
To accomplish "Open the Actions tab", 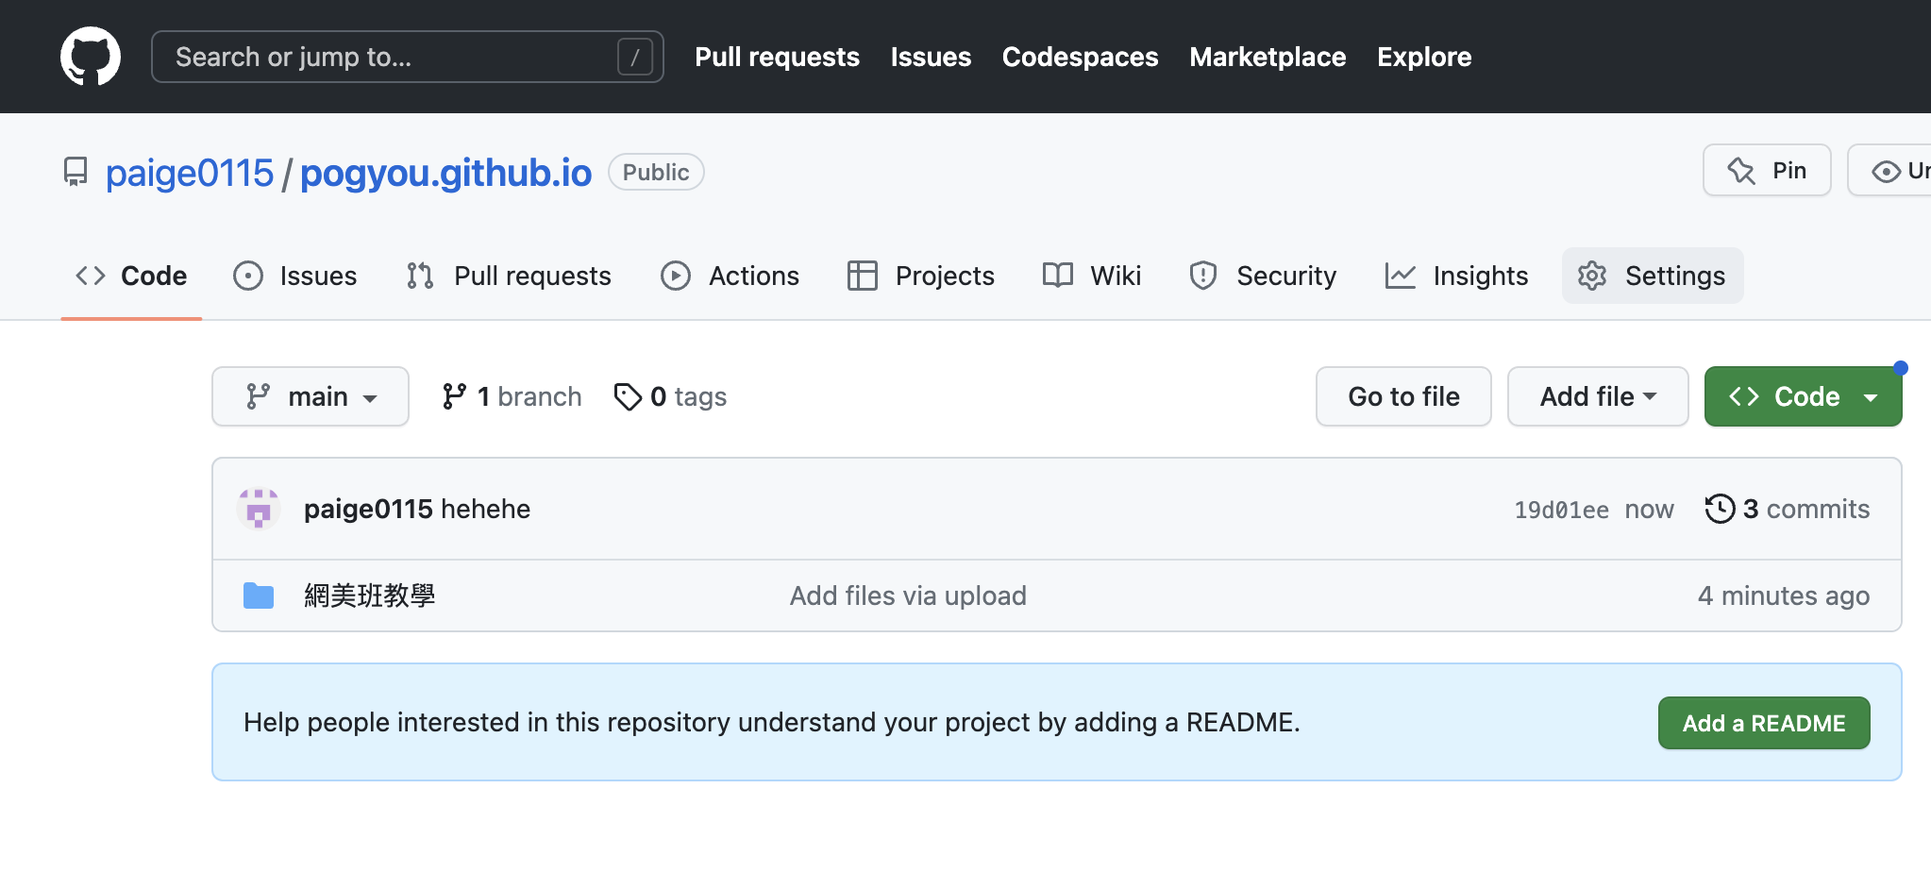I will 730,276.
